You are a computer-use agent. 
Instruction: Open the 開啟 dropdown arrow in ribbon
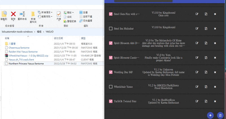tap(73, 12)
